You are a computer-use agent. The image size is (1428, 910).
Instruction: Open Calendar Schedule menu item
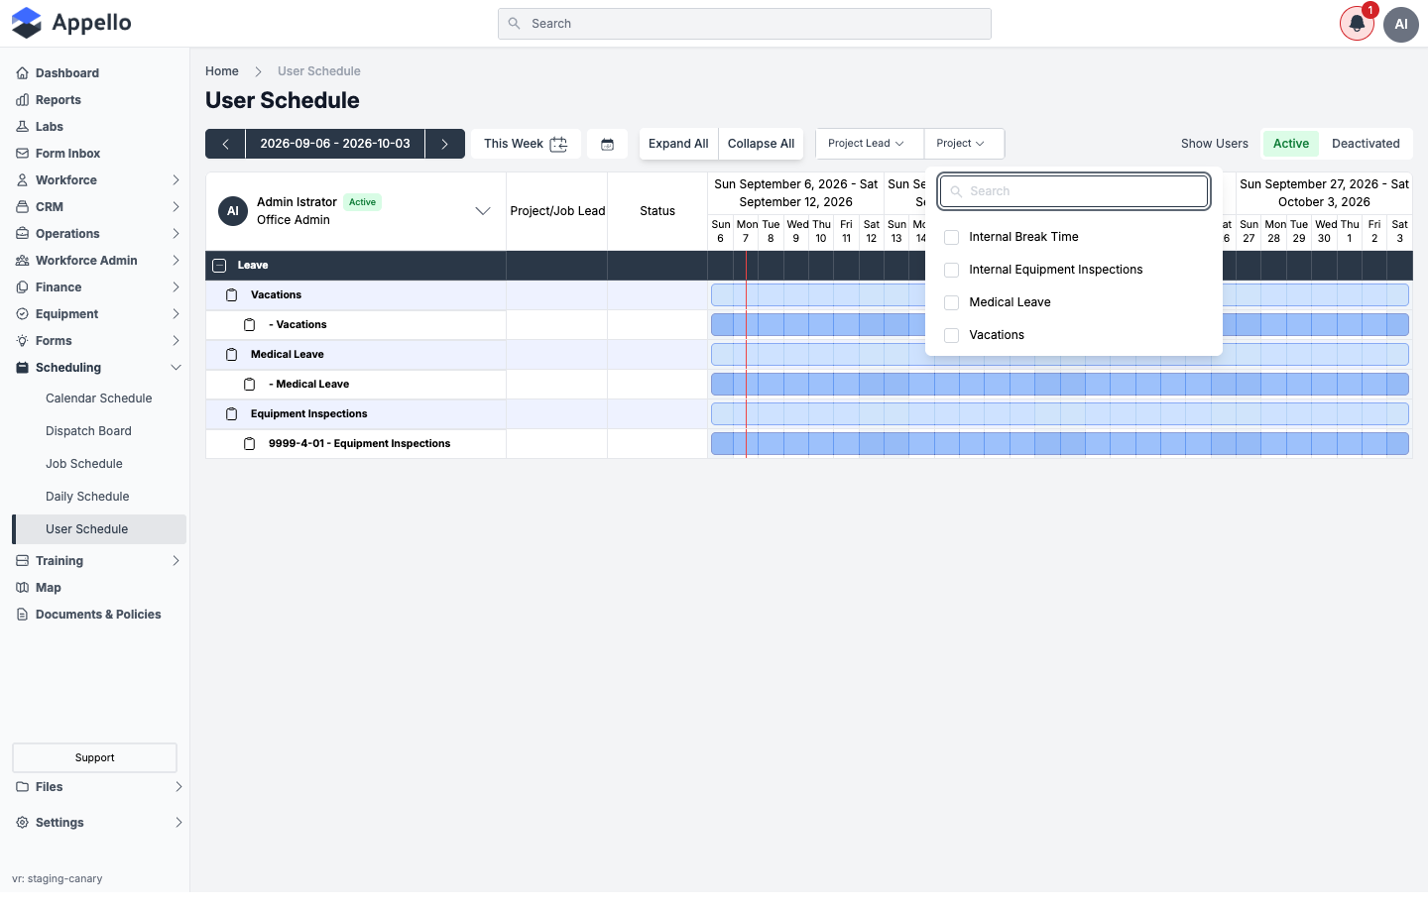point(99,398)
